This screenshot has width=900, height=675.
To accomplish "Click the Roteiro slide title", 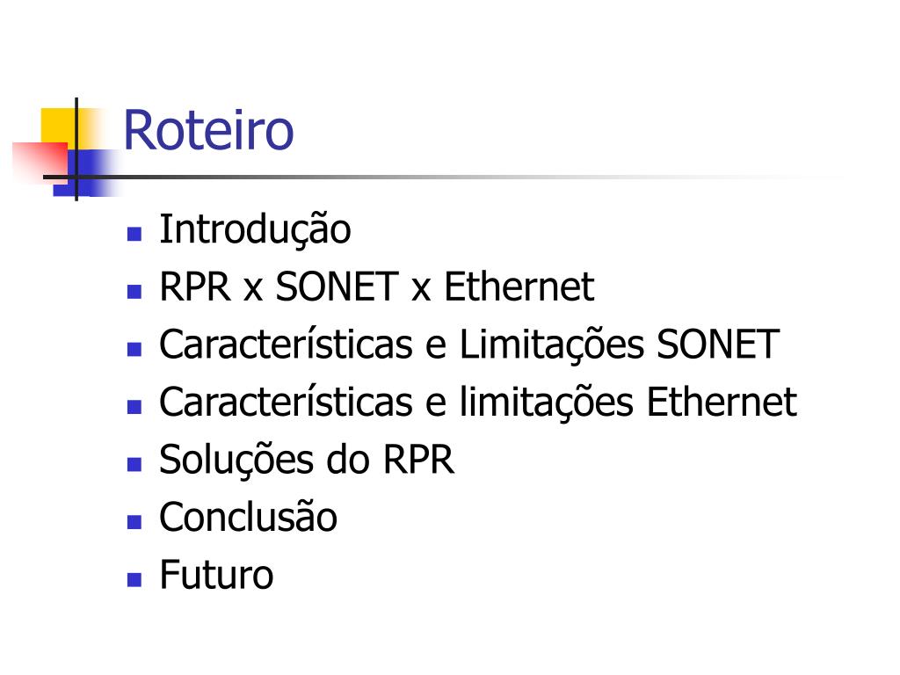I will click(x=208, y=130).
